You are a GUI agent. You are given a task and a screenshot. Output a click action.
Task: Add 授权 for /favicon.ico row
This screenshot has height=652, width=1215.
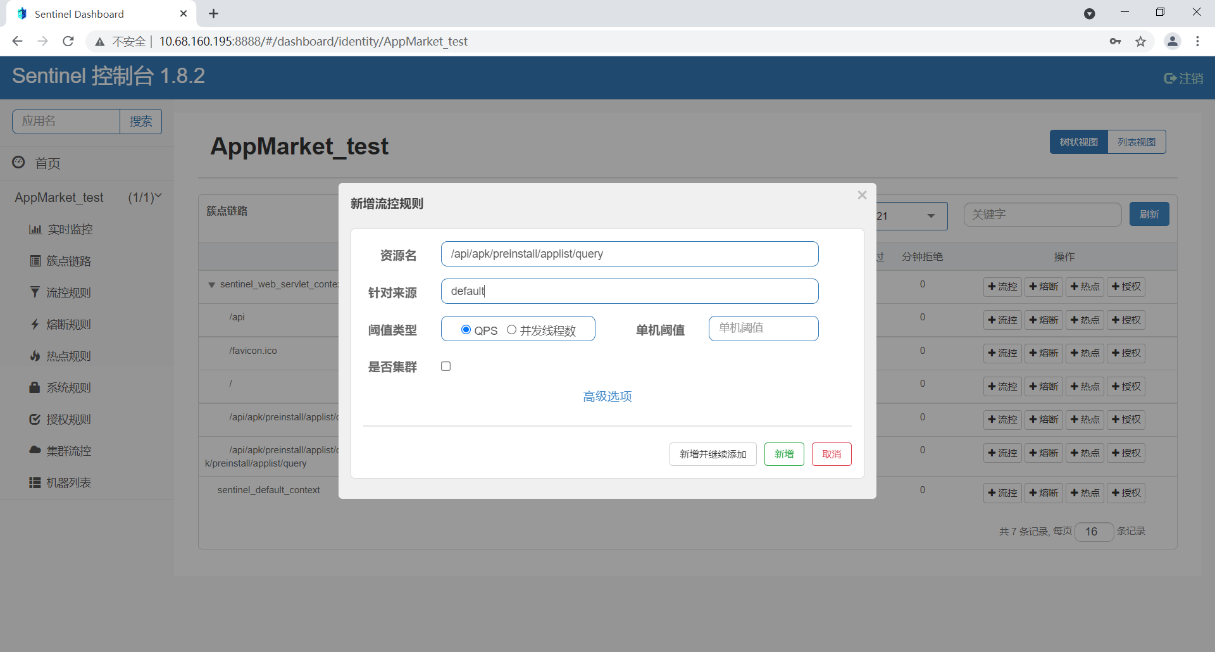pyautogui.click(x=1126, y=353)
